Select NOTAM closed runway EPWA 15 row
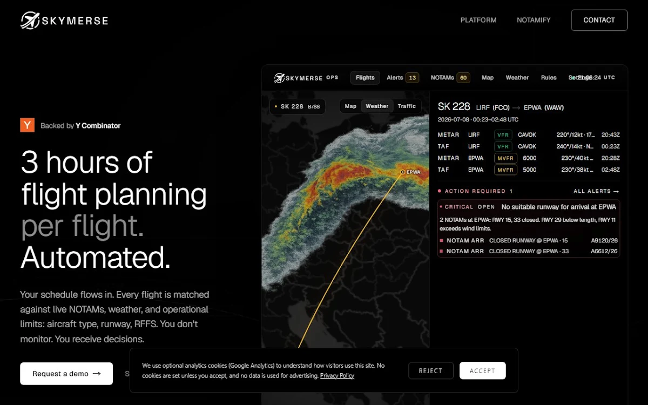This screenshot has width=648, height=405. tap(529, 240)
